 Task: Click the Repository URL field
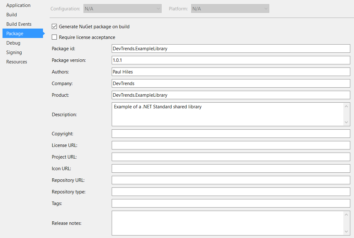coord(231,180)
